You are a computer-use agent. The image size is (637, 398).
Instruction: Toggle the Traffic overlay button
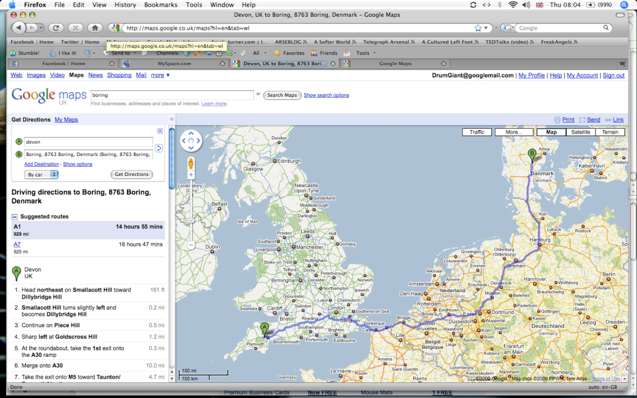pyautogui.click(x=477, y=132)
